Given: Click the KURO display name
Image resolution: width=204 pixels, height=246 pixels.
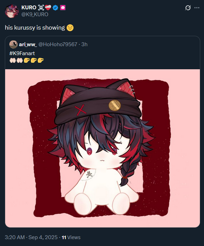Looking at the screenshot, I should click(x=29, y=8).
